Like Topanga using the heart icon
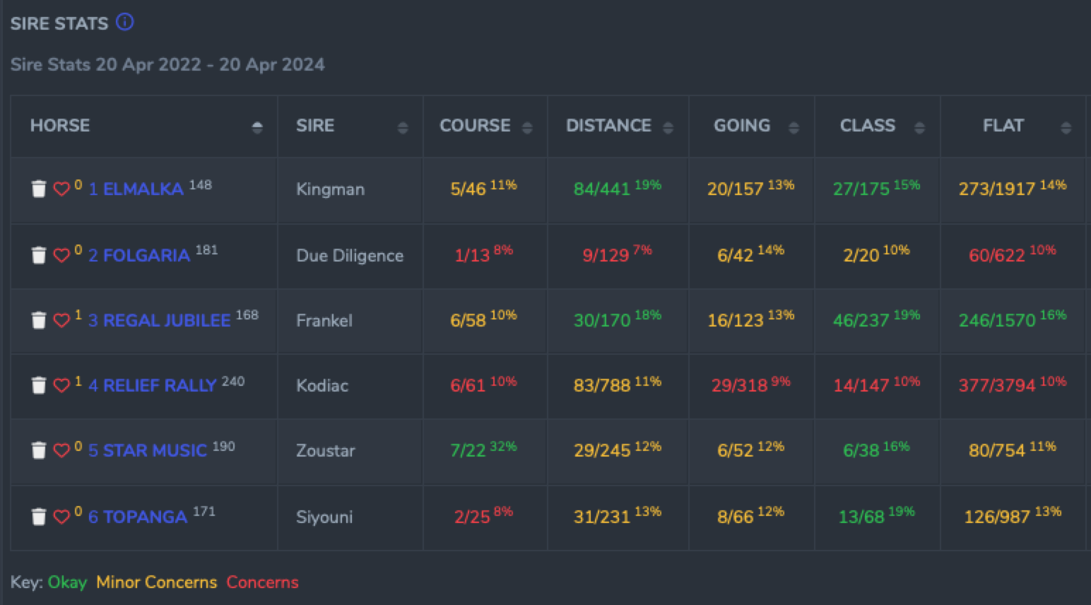 [61, 517]
